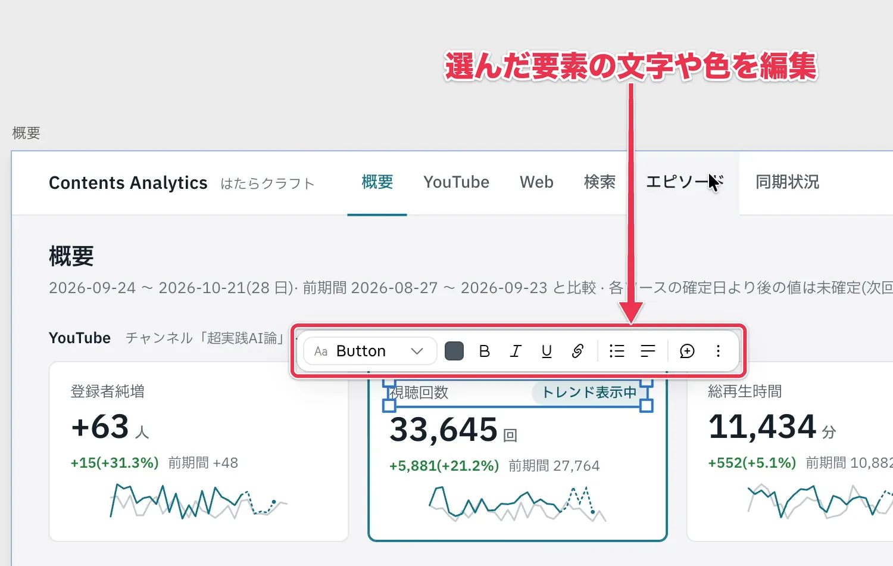Toggle underline formatting in floating toolbar
Viewport: 893px width, 566px height.
(x=547, y=352)
